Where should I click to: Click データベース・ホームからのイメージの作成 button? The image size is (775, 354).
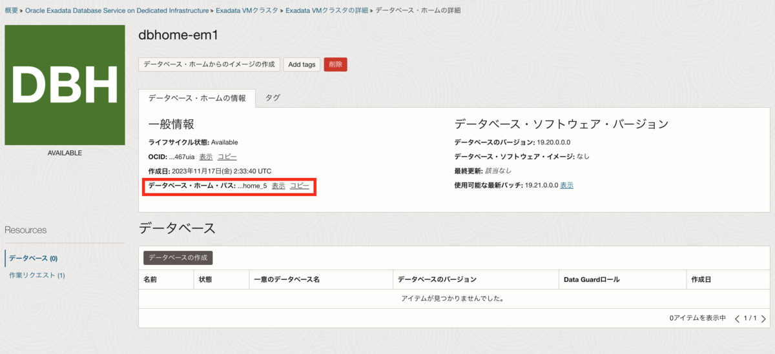click(x=209, y=64)
